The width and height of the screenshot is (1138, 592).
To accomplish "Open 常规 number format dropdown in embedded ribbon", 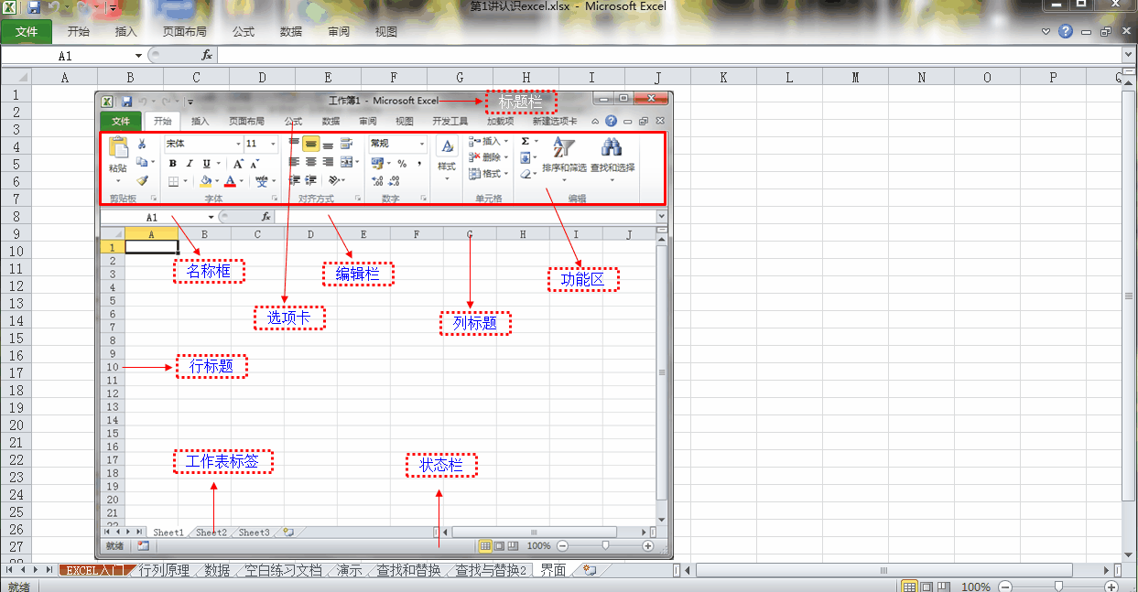I will pos(422,144).
